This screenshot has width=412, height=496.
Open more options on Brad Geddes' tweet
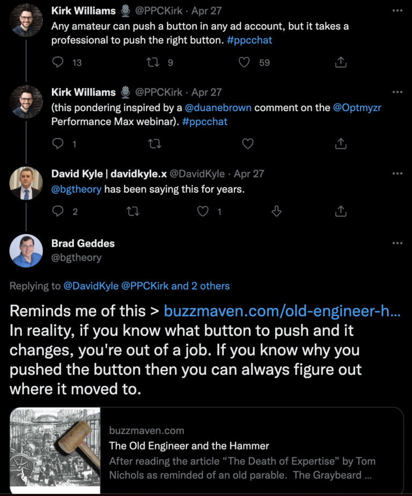pos(397,243)
